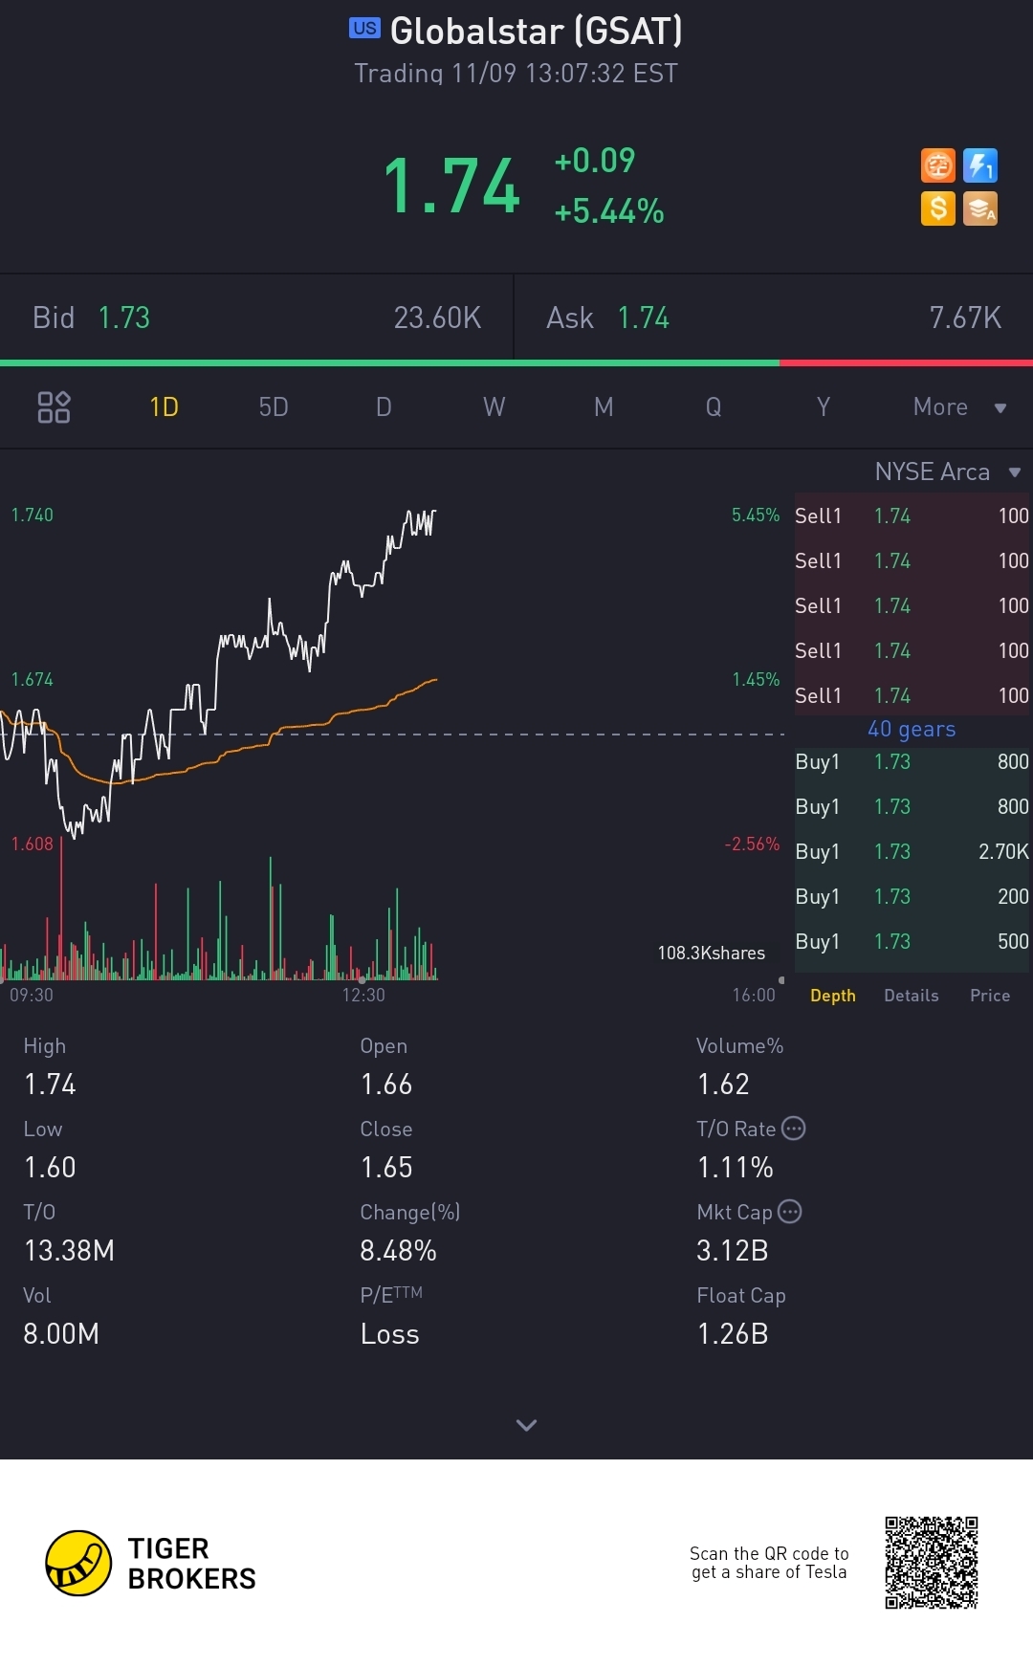The width and height of the screenshot is (1033, 1667).
Task: Tap the Open 1.66 value
Action: [386, 1084]
